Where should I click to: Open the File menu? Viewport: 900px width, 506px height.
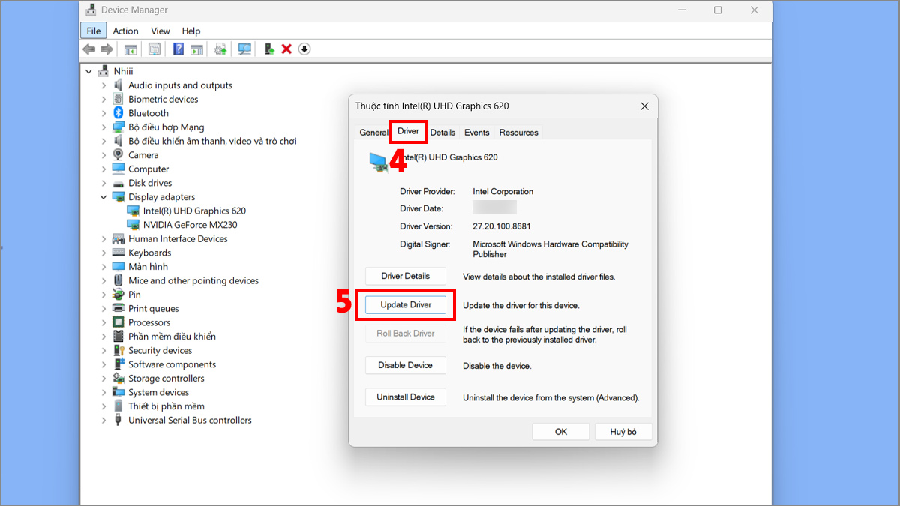click(x=94, y=31)
